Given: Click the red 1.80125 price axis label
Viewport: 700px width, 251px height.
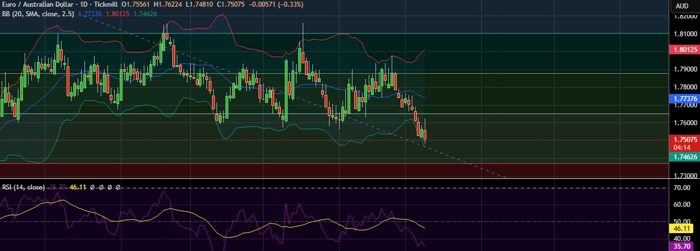Looking at the screenshot, I should tap(685, 49).
